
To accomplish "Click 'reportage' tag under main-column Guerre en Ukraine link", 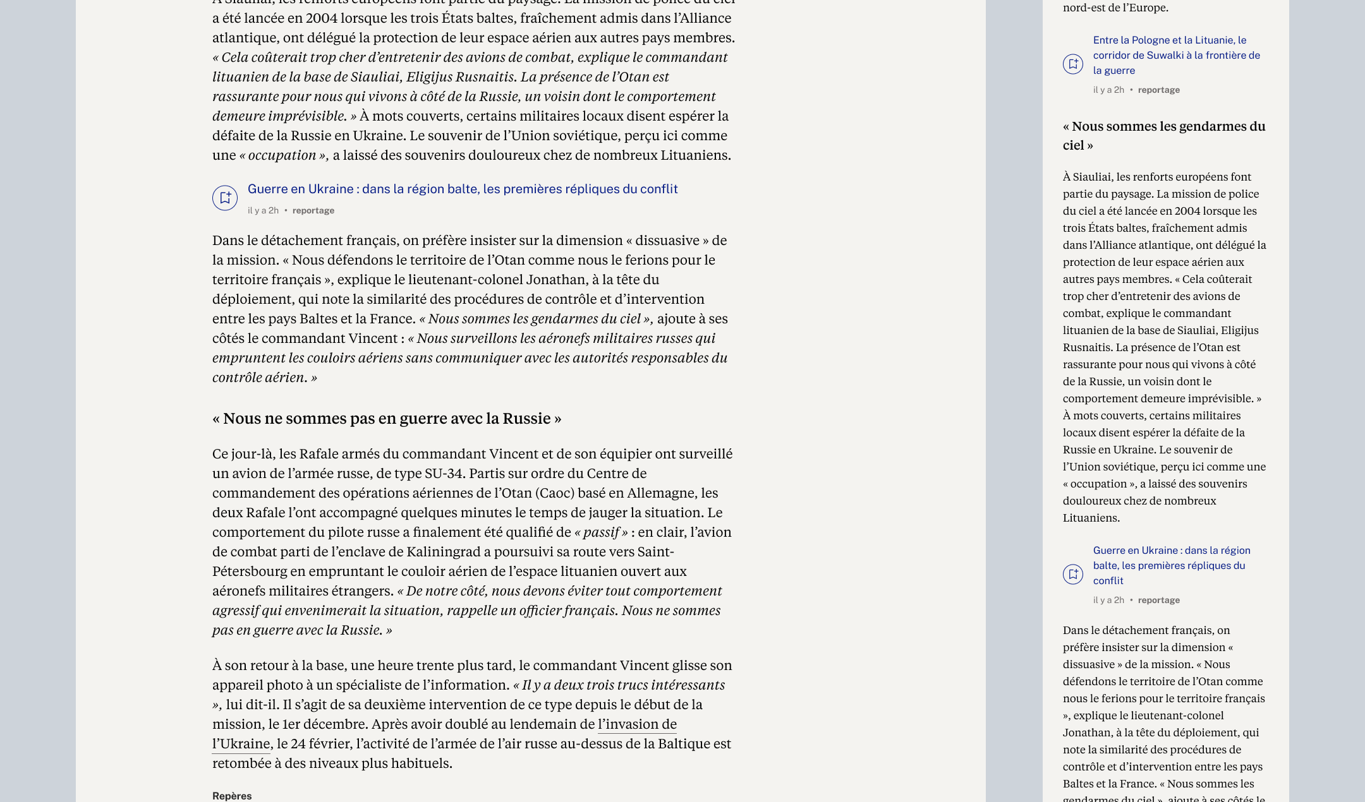I will point(313,210).
